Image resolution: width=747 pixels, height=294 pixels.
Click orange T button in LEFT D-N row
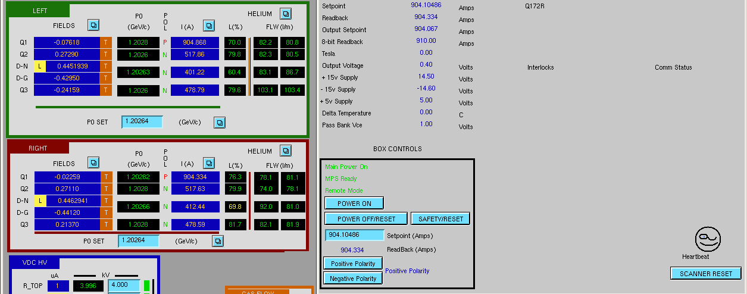[x=106, y=66]
